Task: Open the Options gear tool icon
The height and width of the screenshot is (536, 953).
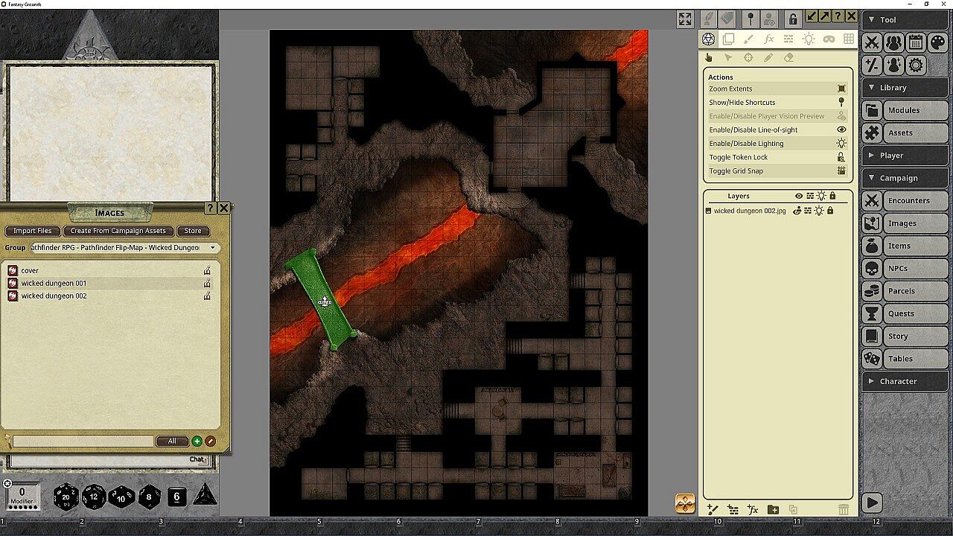Action: tap(915, 65)
